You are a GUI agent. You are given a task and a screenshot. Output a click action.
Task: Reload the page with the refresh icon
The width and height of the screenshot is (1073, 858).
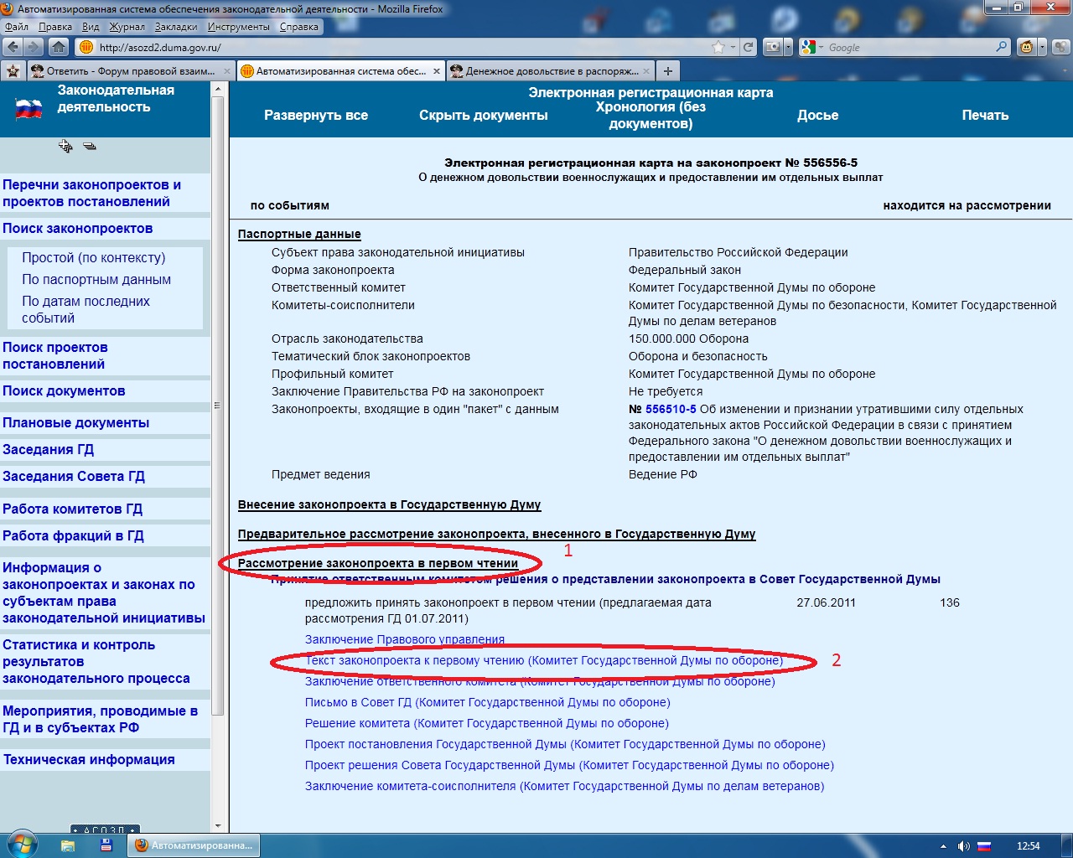748,47
